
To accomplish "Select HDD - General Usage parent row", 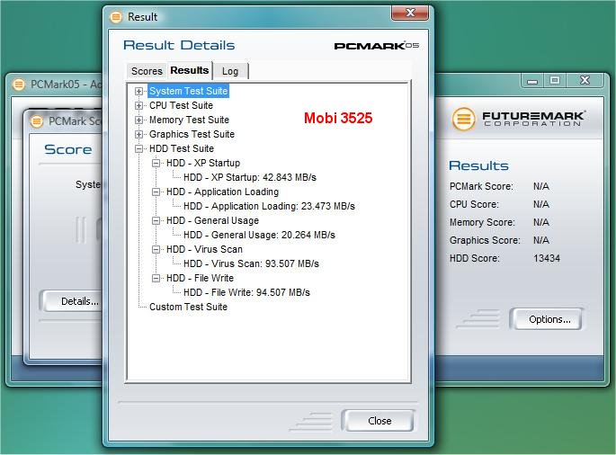I will coord(212,221).
